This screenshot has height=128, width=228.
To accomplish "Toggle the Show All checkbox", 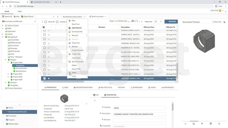I will (x=46, y=22).
